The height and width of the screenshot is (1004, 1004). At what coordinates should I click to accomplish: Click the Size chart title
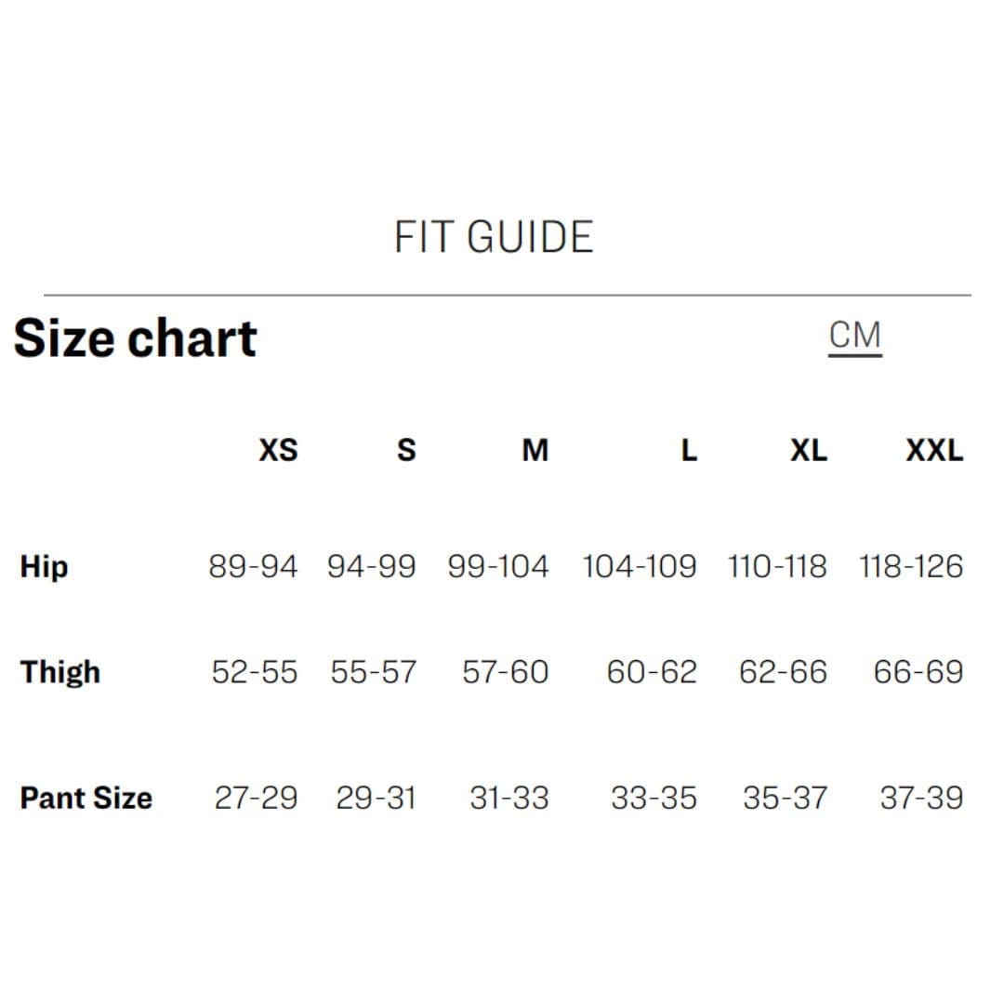click(135, 338)
